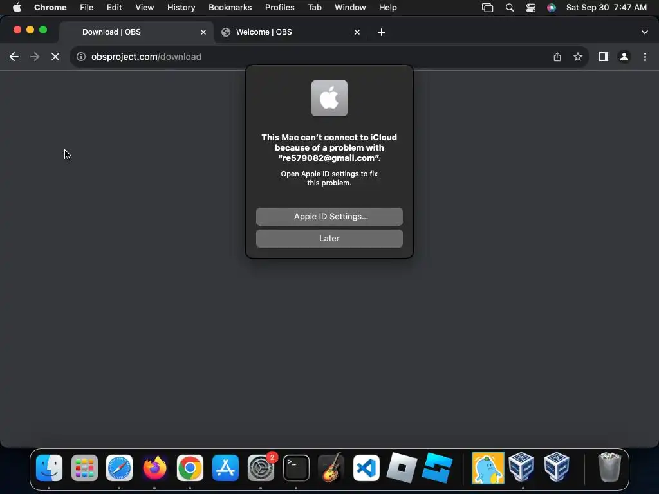
Task: Open the Trash in the Dock
Action: pos(609,468)
